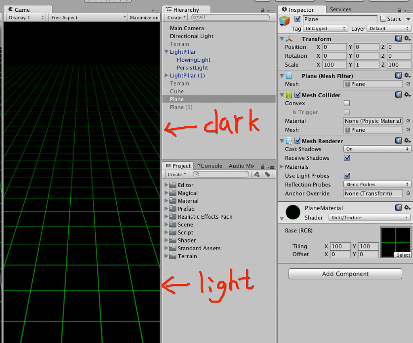Open the Transform component gear settings
This screenshot has width=413, height=343.
point(407,38)
